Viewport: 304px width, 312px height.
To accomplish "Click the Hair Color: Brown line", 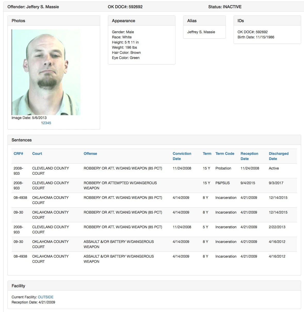I will (x=126, y=53).
